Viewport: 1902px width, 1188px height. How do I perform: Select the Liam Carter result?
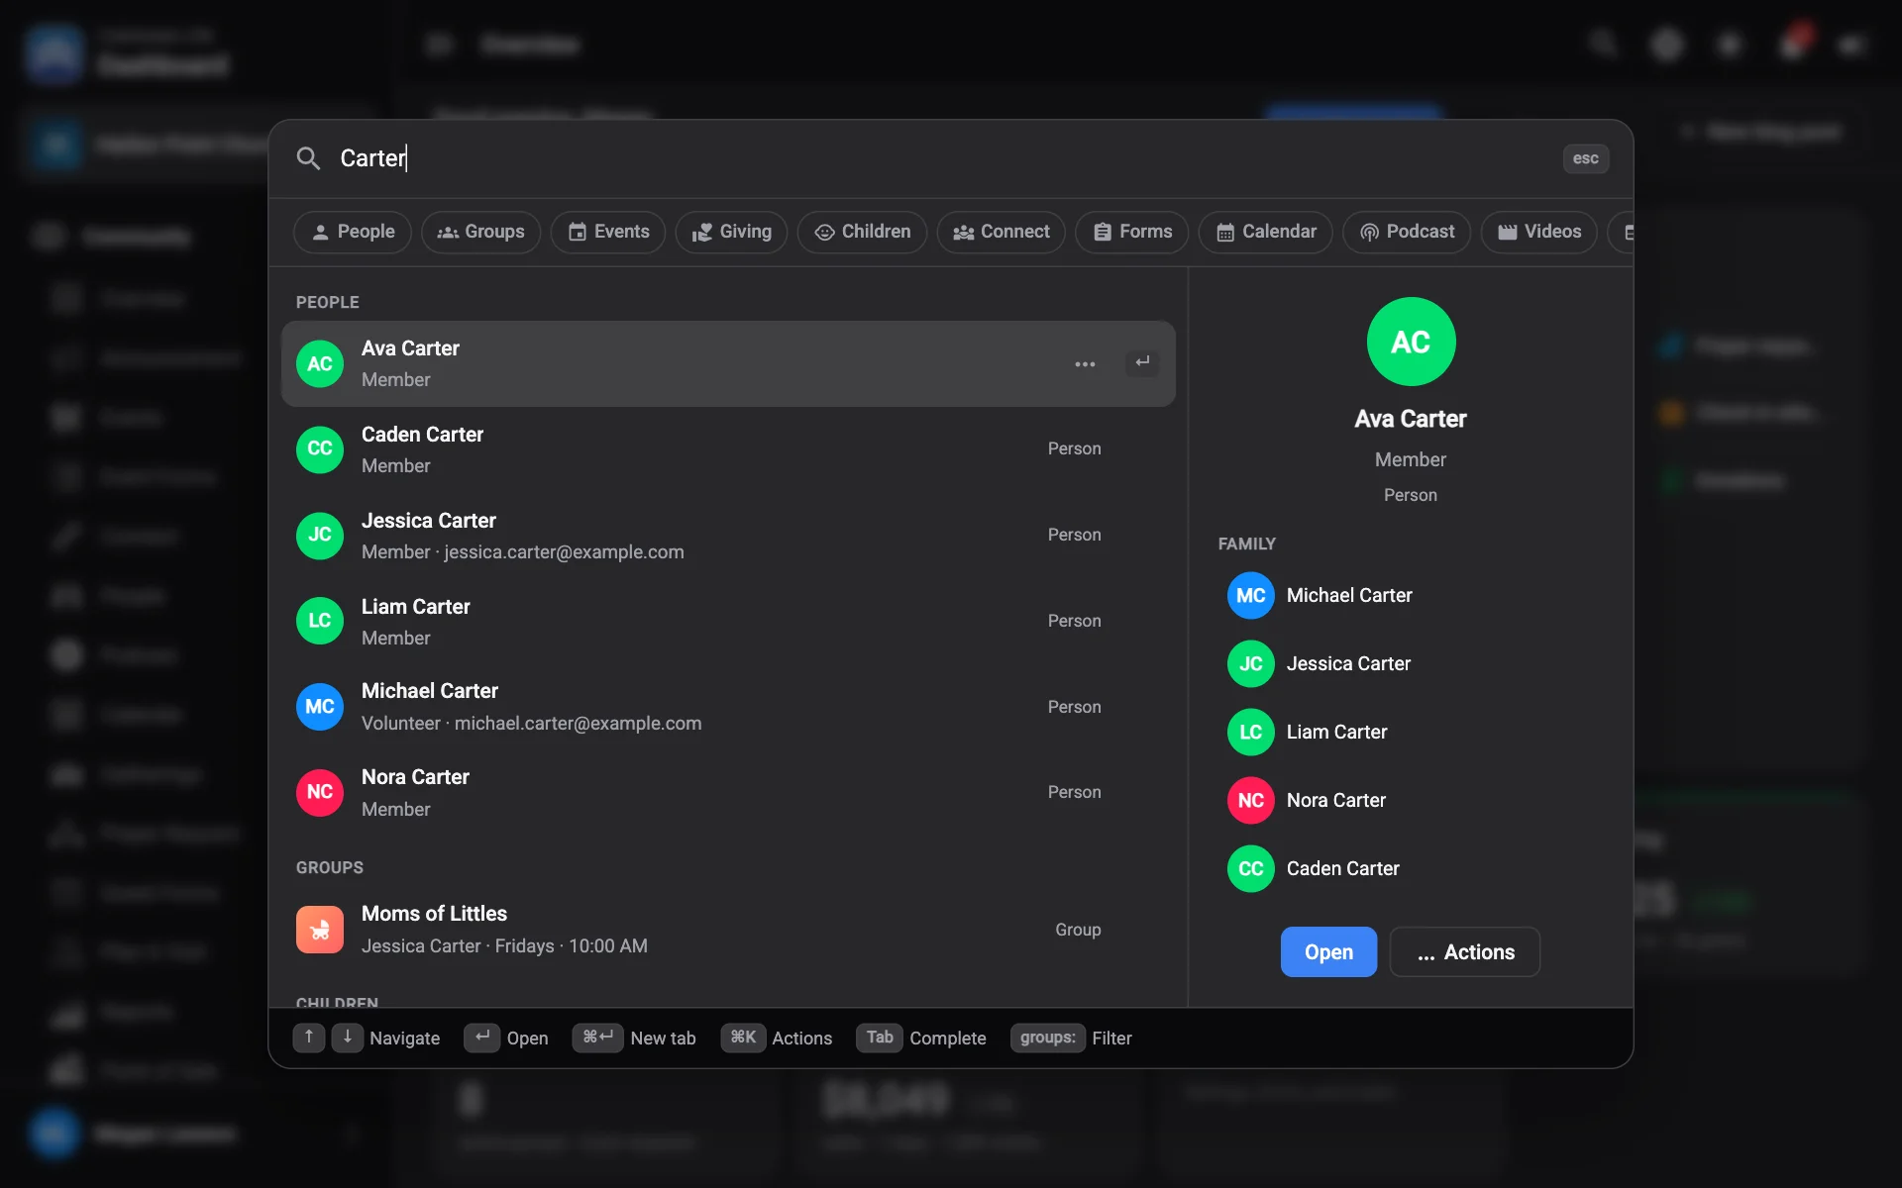point(728,622)
